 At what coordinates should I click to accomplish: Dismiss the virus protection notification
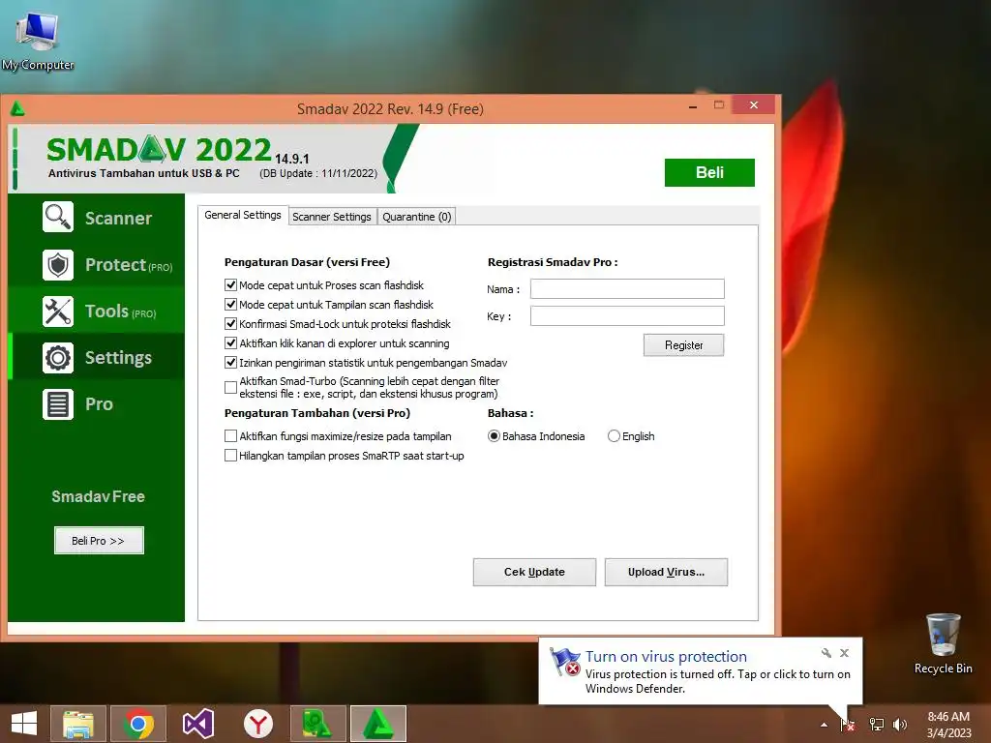844,653
